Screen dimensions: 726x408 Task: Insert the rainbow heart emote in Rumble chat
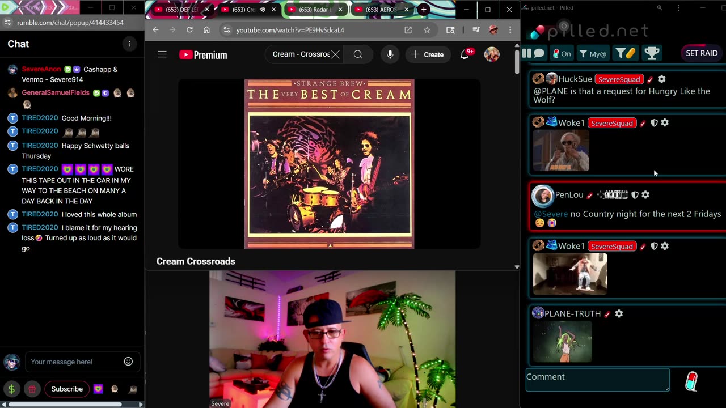coord(98,389)
